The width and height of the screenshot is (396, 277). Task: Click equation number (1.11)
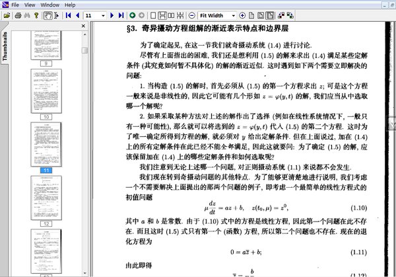point(358,253)
